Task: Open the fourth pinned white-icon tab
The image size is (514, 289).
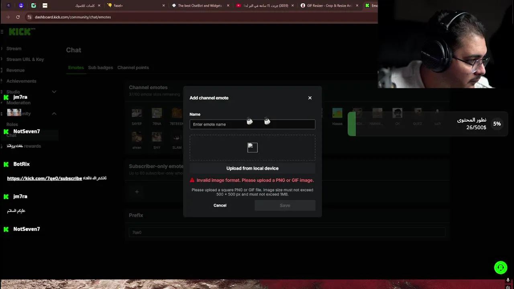Action: point(45,6)
